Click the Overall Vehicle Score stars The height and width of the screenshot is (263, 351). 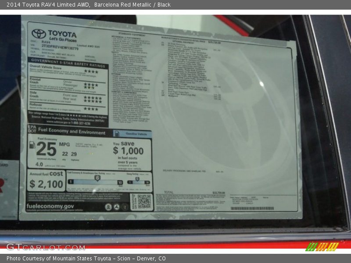click(91, 71)
